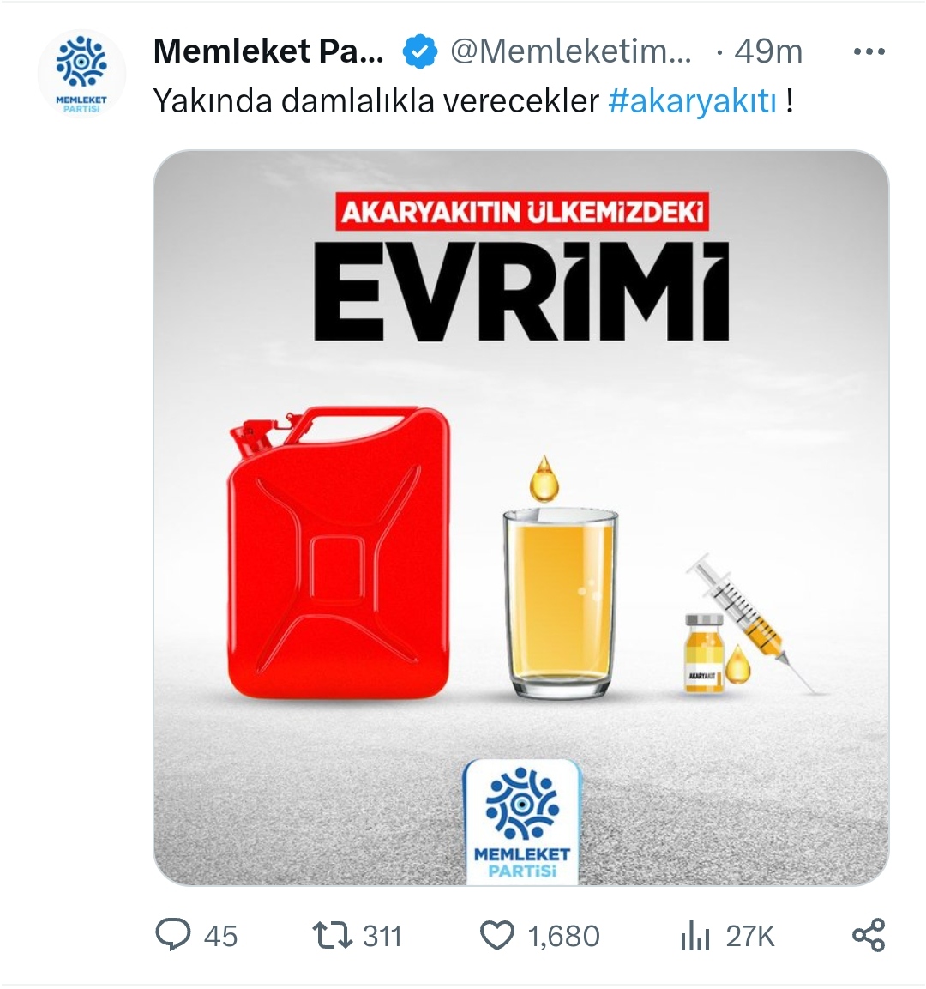This screenshot has height=989, width=926.
Task: Like the tweet with heart icon
Action: pyautogui.click(x=497, y=935)
